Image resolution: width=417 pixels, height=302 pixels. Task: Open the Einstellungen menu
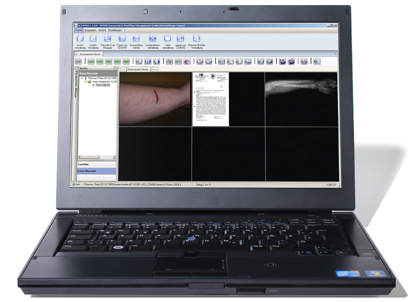[x=115, y=30]
